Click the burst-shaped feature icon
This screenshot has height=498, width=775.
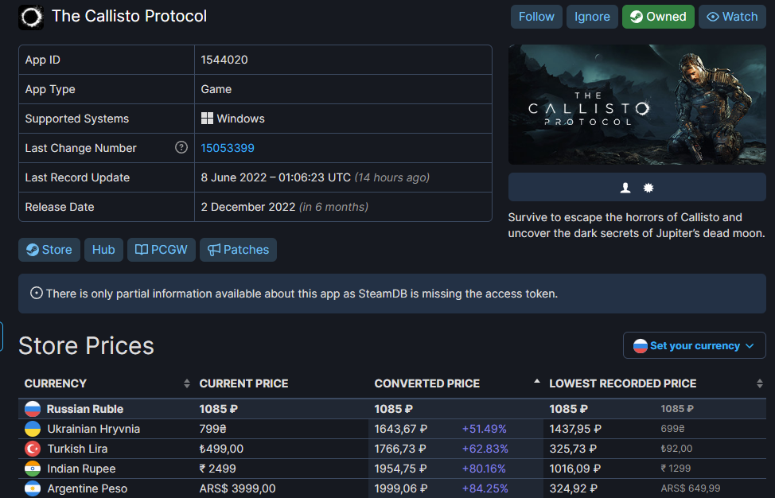(648, 188)
